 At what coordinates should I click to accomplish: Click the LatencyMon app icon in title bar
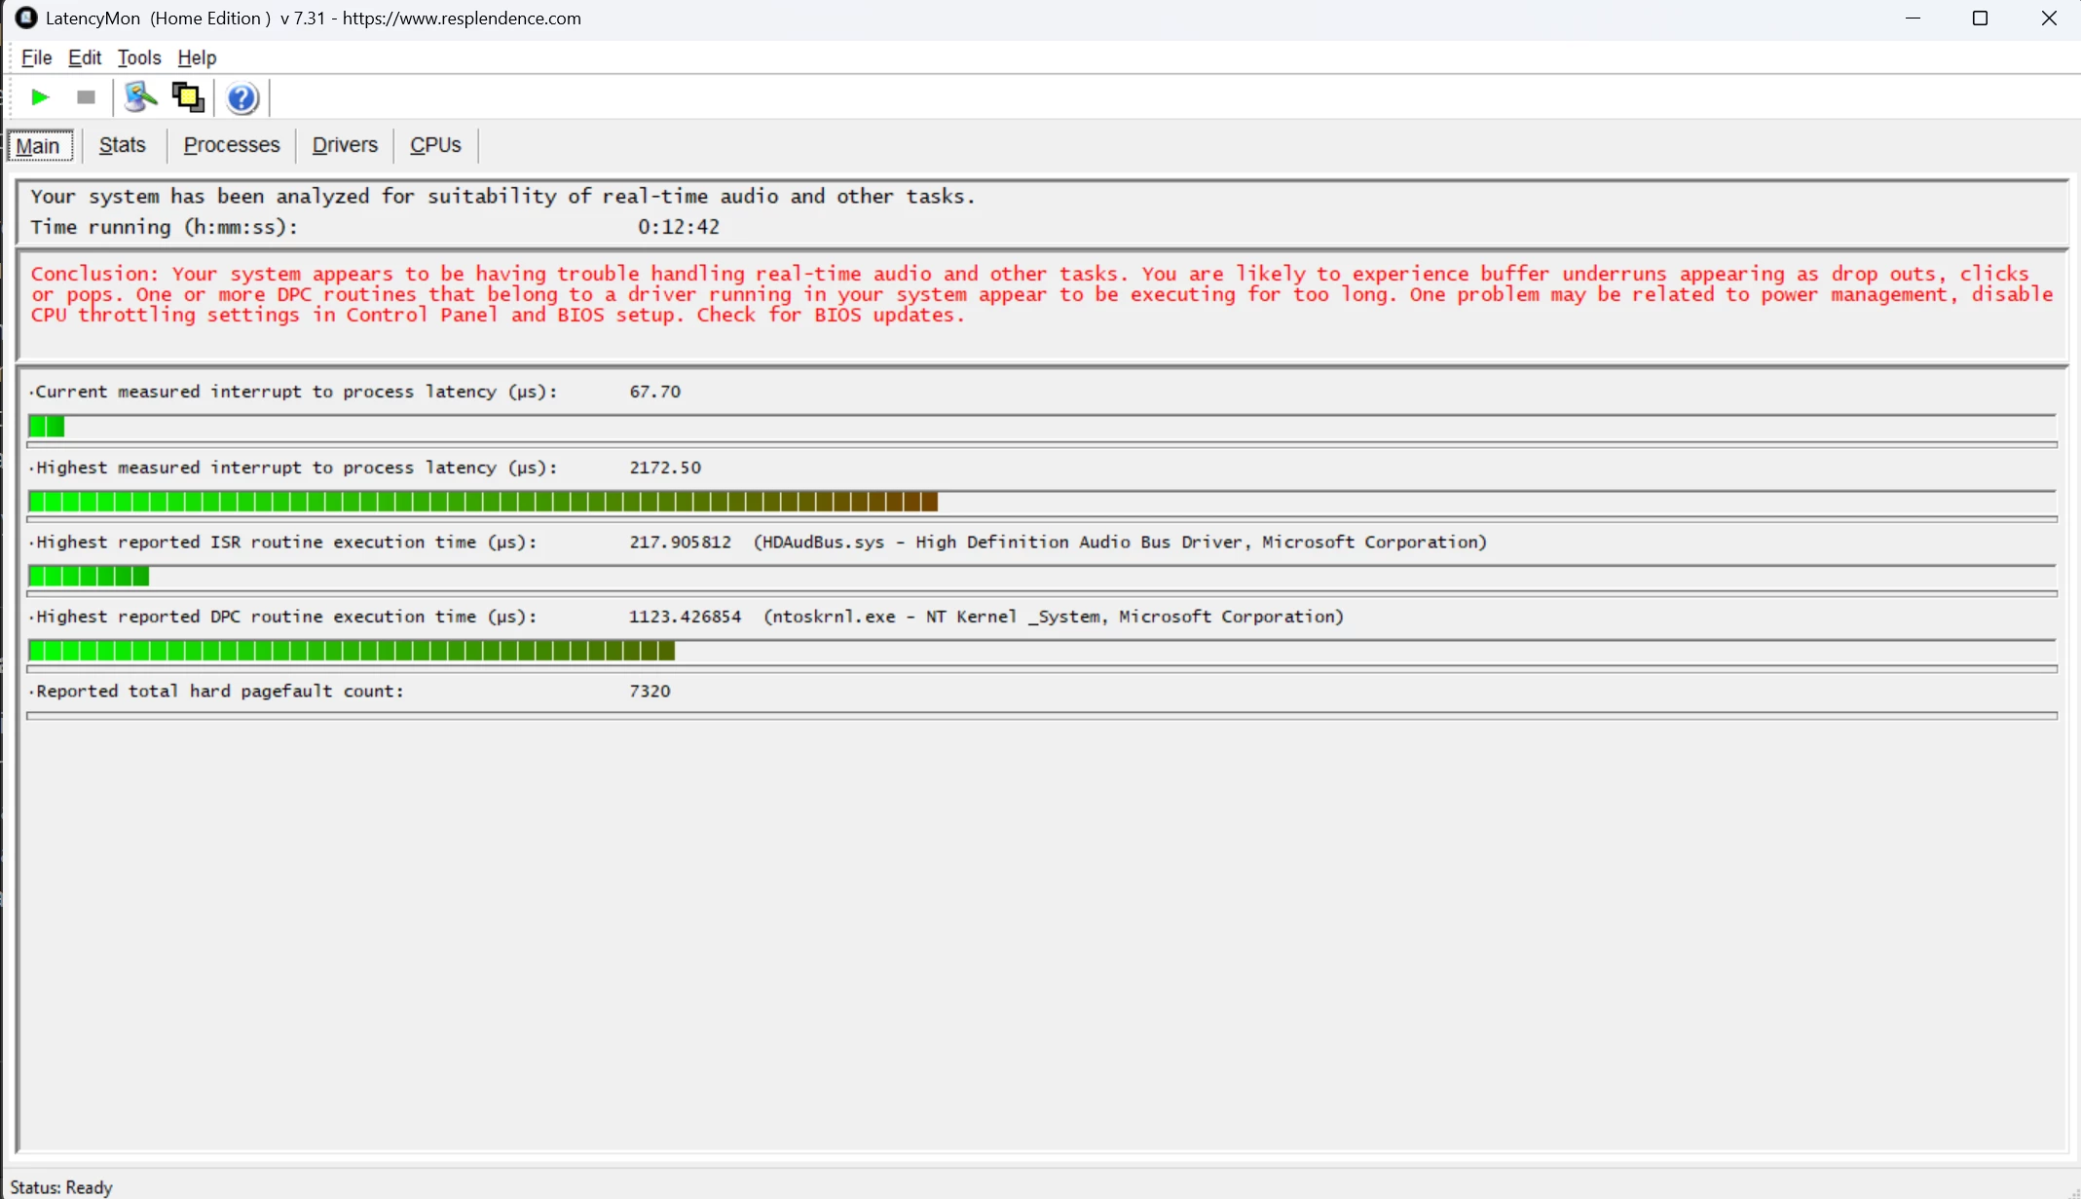26,18
